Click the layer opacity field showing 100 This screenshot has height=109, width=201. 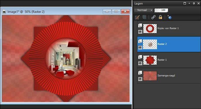pyautogui.click(x=161, y=10)
